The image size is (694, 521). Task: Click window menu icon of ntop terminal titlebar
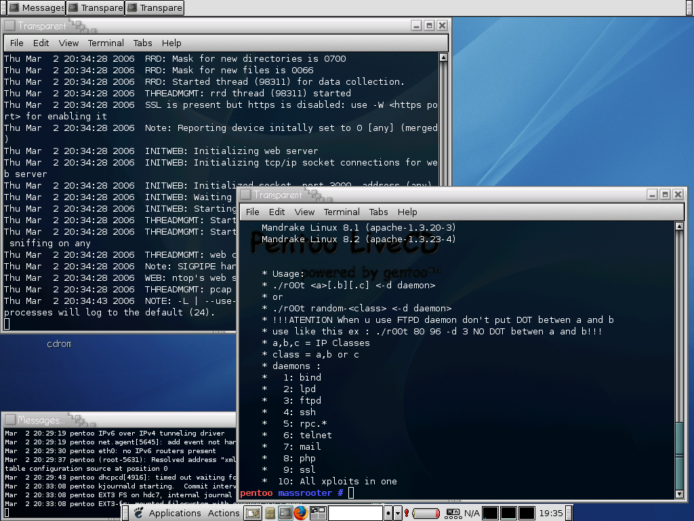click(x=10, y=26)
